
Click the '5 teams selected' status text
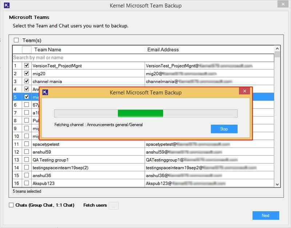point(27,191)
